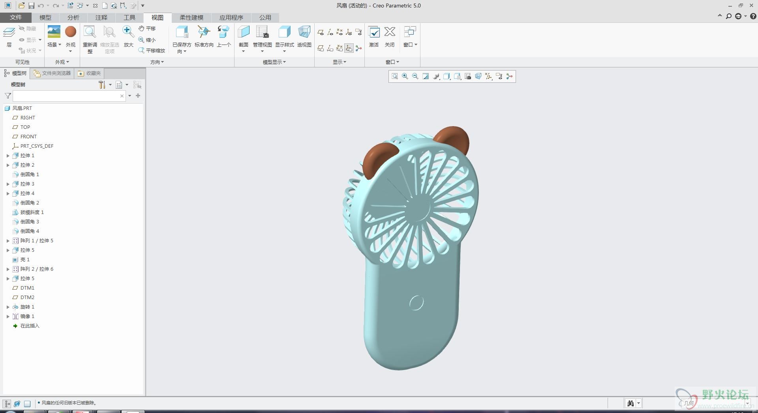Choose the Zoom In (放大) ribbon tool

pyautogui.click(x=128, y=37)
